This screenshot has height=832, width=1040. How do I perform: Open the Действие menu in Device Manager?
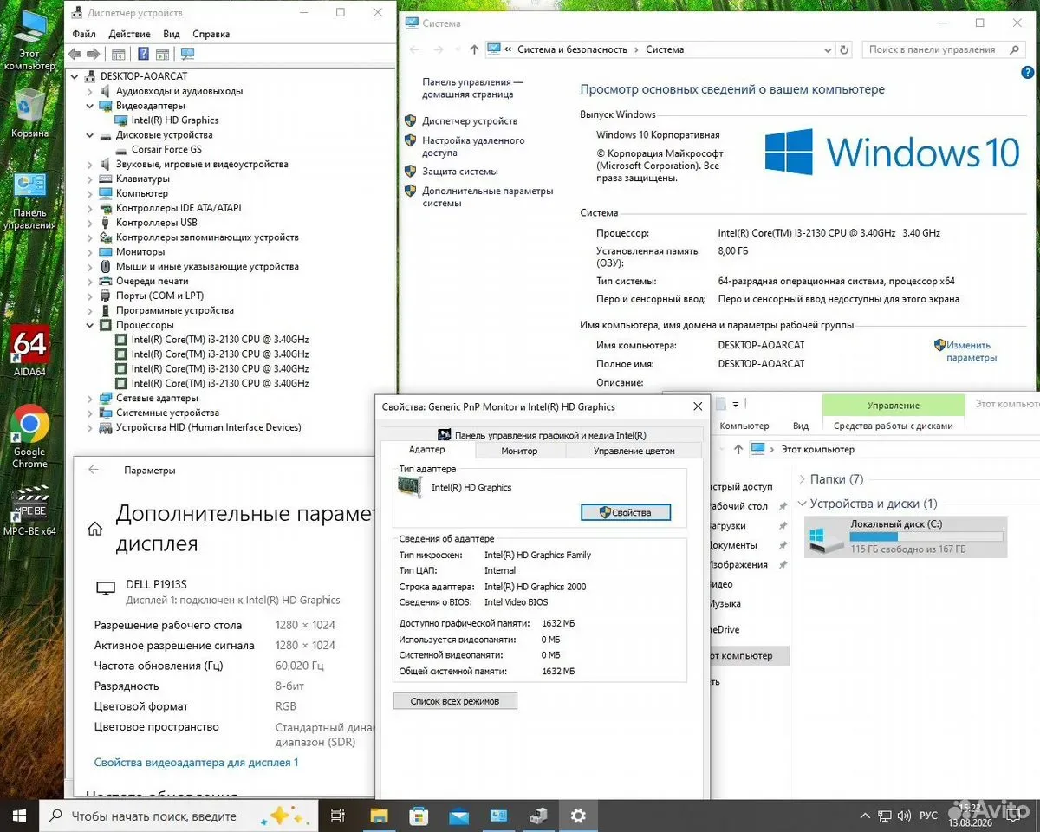pos(129,34)
